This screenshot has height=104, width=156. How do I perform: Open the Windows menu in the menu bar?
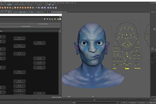pyautogui.click(x=9, y=3)
